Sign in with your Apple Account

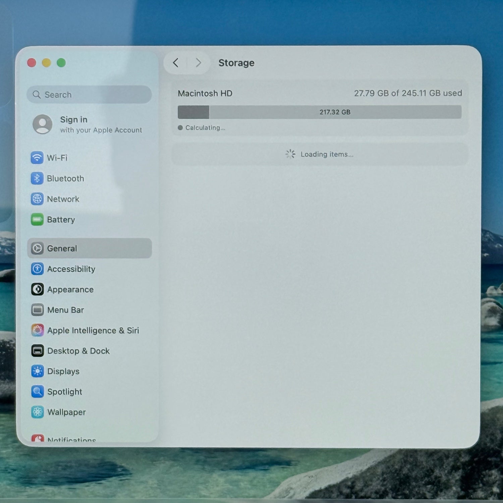88,124
